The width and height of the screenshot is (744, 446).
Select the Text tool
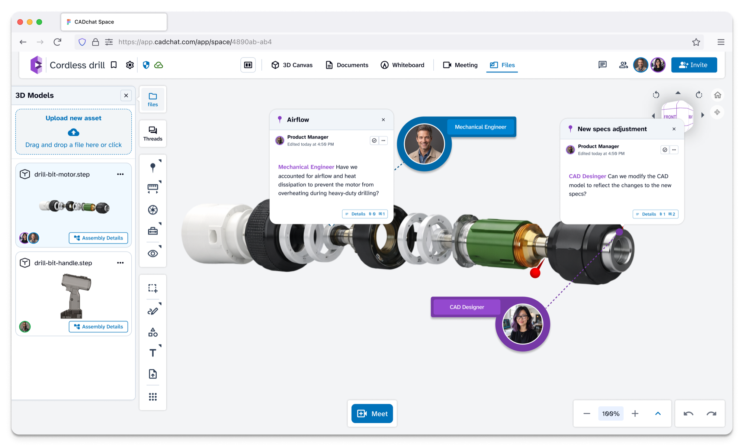pos(153,353)
